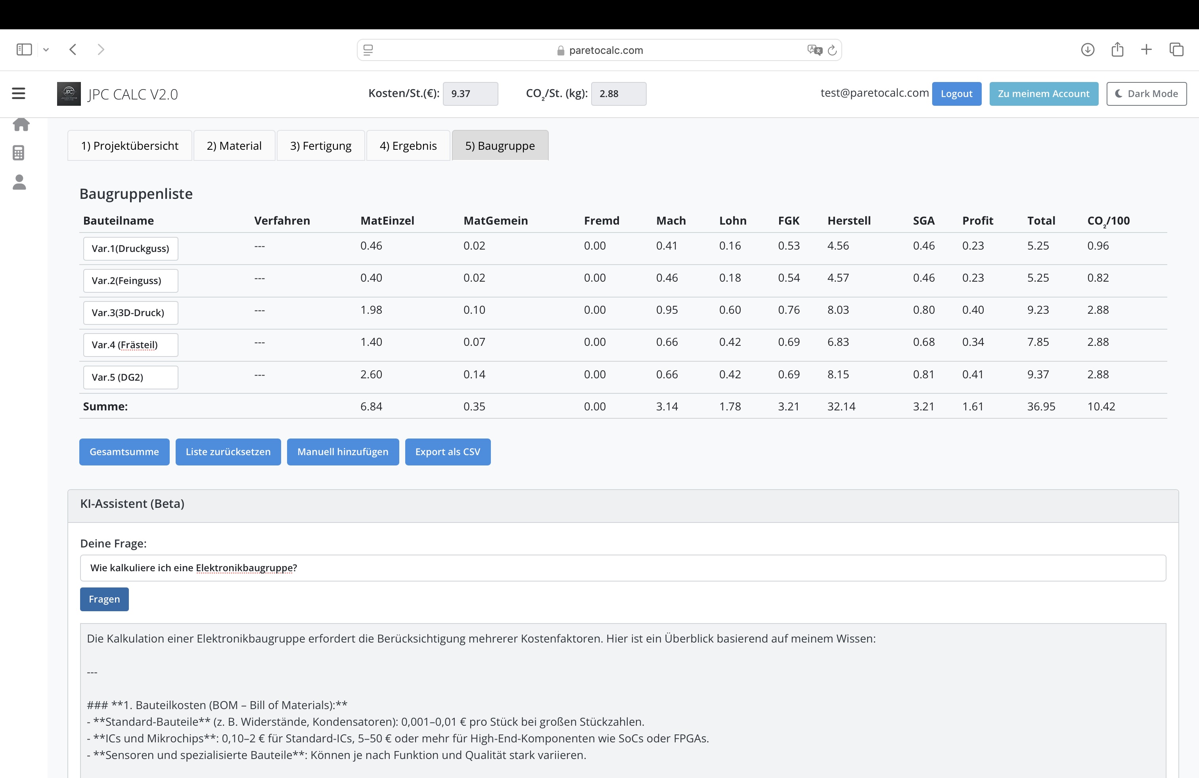Viewport: 1199px width, 778px height.
Task: Click the Verfahren column header
Action: (282, 220)
